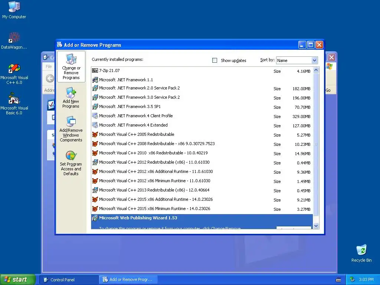This screenshot has width=380, height=285.
Task: Maximize the Add or Remove Programs window
Action: (x=311, y=45)
